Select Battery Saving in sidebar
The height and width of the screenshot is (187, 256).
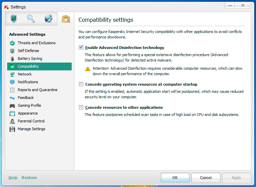pos(30,58)
